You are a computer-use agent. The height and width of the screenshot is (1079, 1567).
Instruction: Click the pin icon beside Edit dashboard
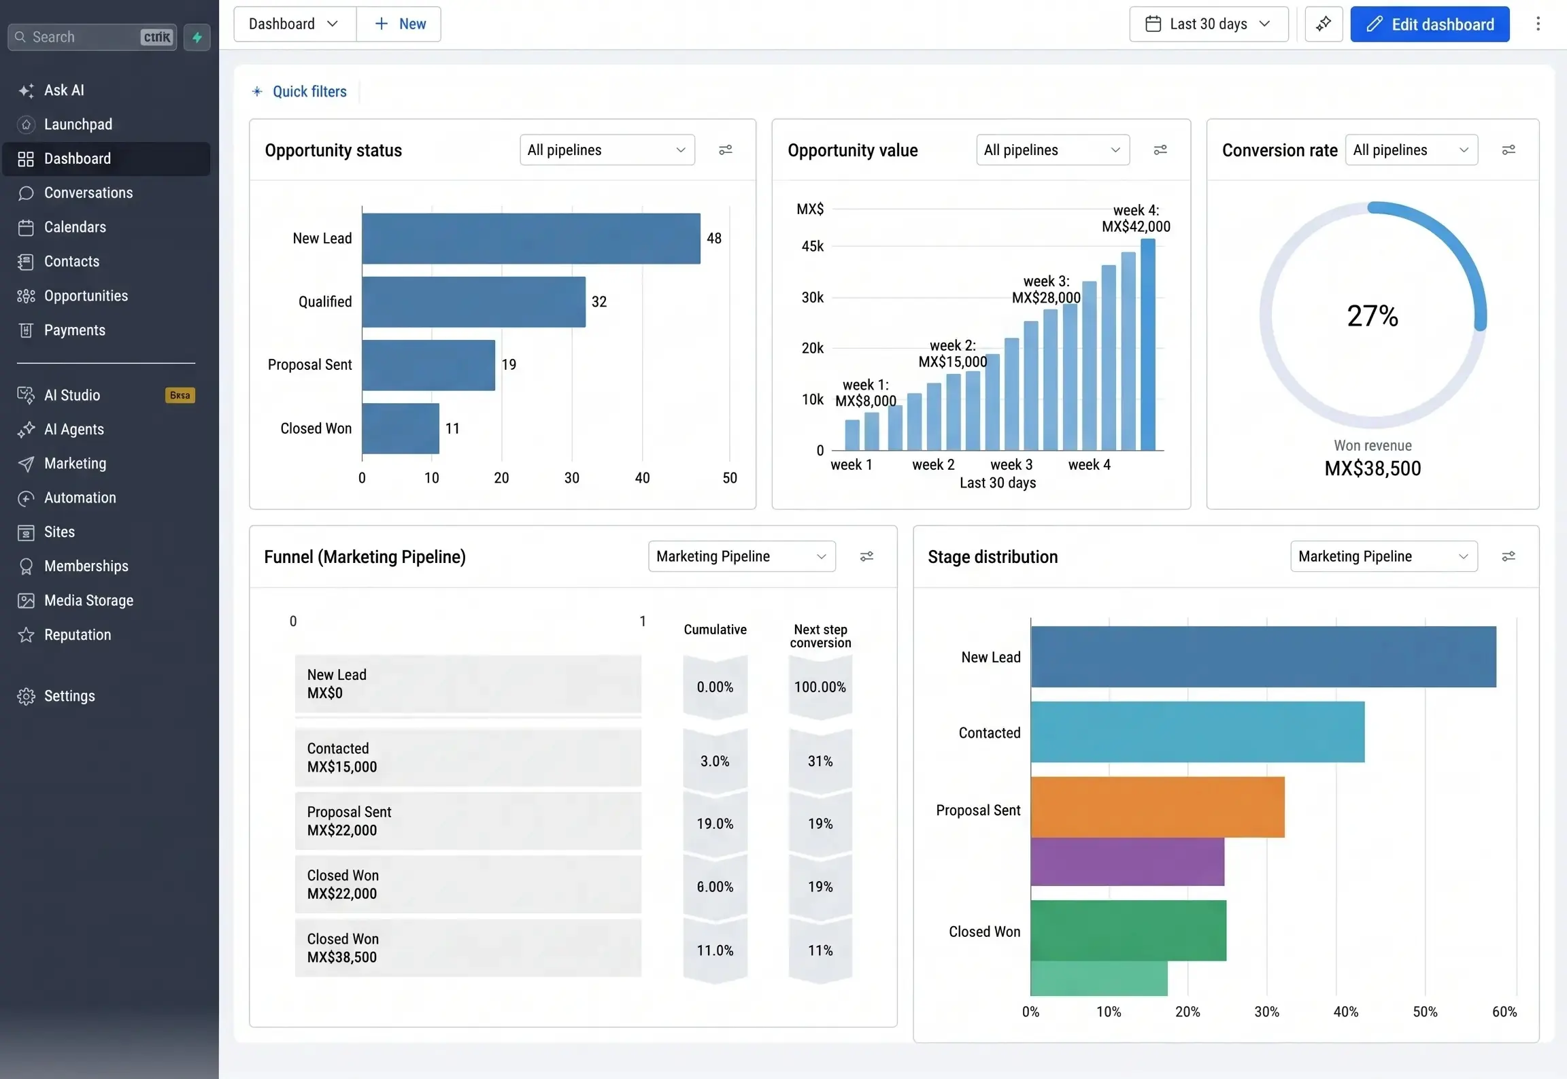click(1323, 24)
